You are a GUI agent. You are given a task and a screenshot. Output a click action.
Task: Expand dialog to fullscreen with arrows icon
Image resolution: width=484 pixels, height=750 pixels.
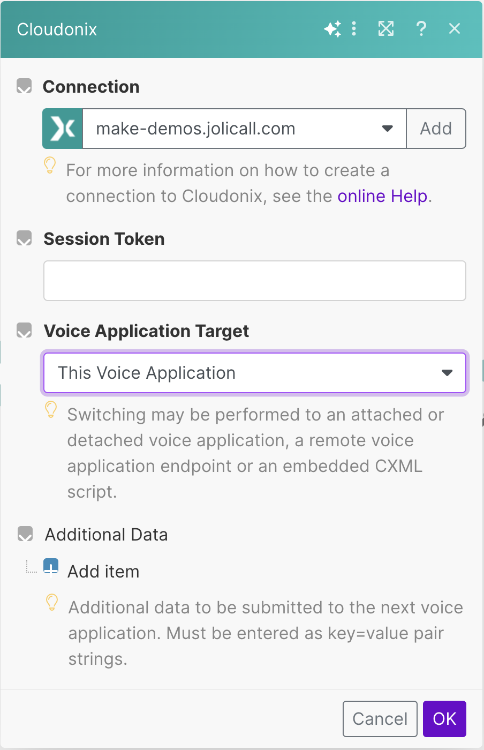[386, 29]
